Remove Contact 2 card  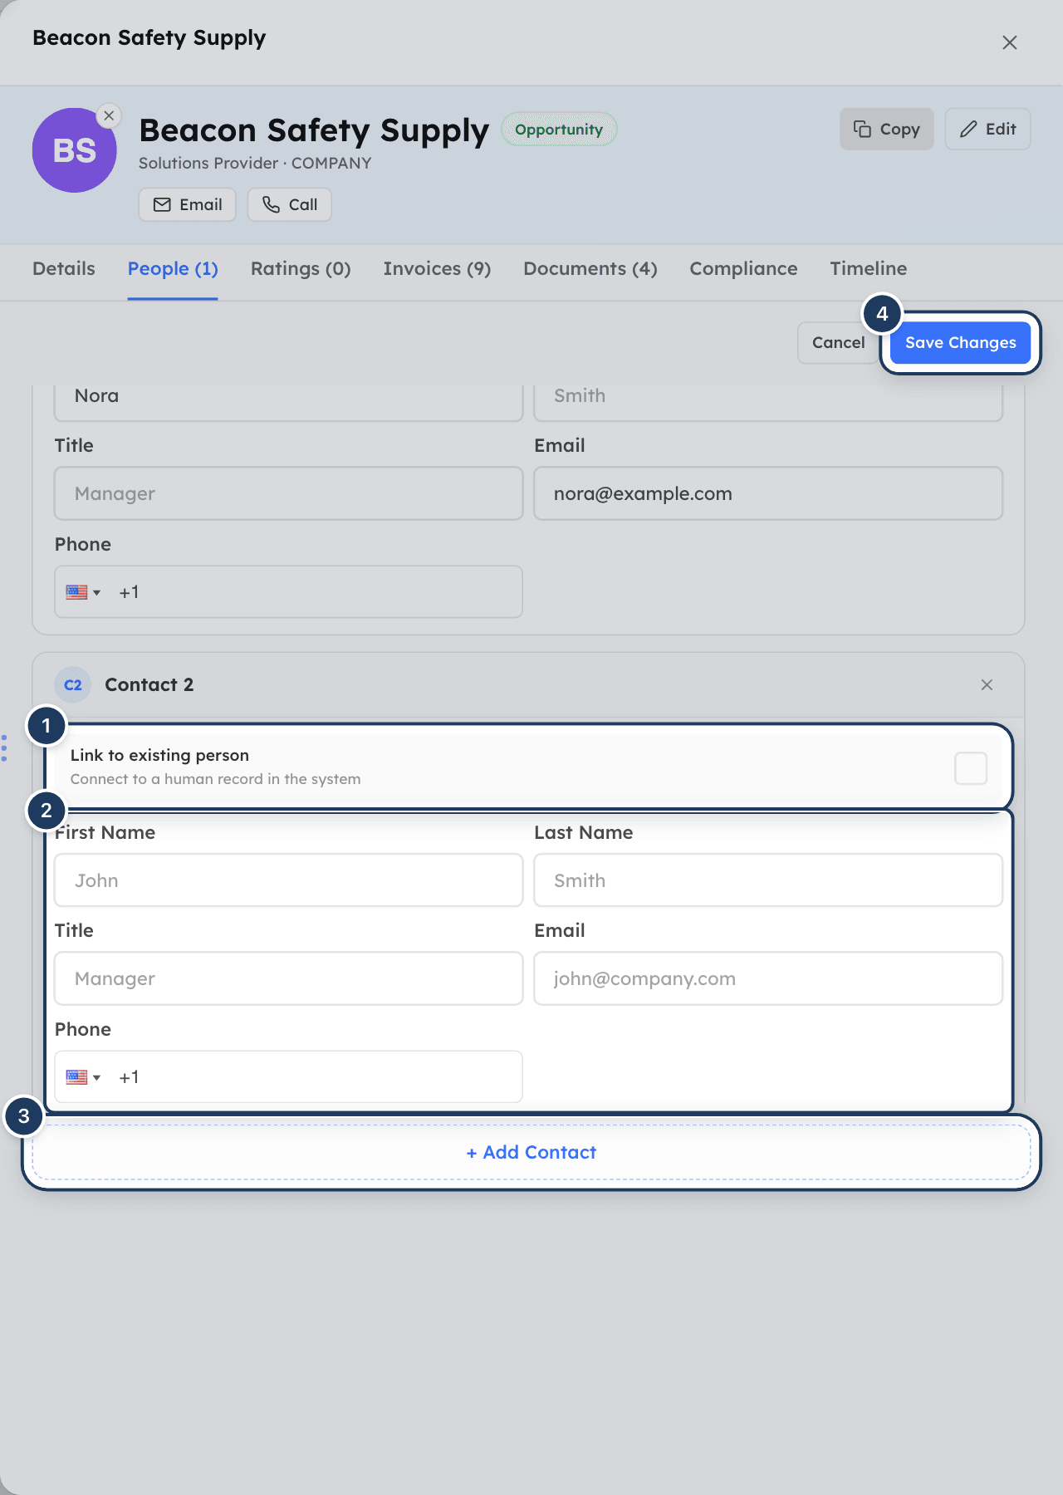987,684
